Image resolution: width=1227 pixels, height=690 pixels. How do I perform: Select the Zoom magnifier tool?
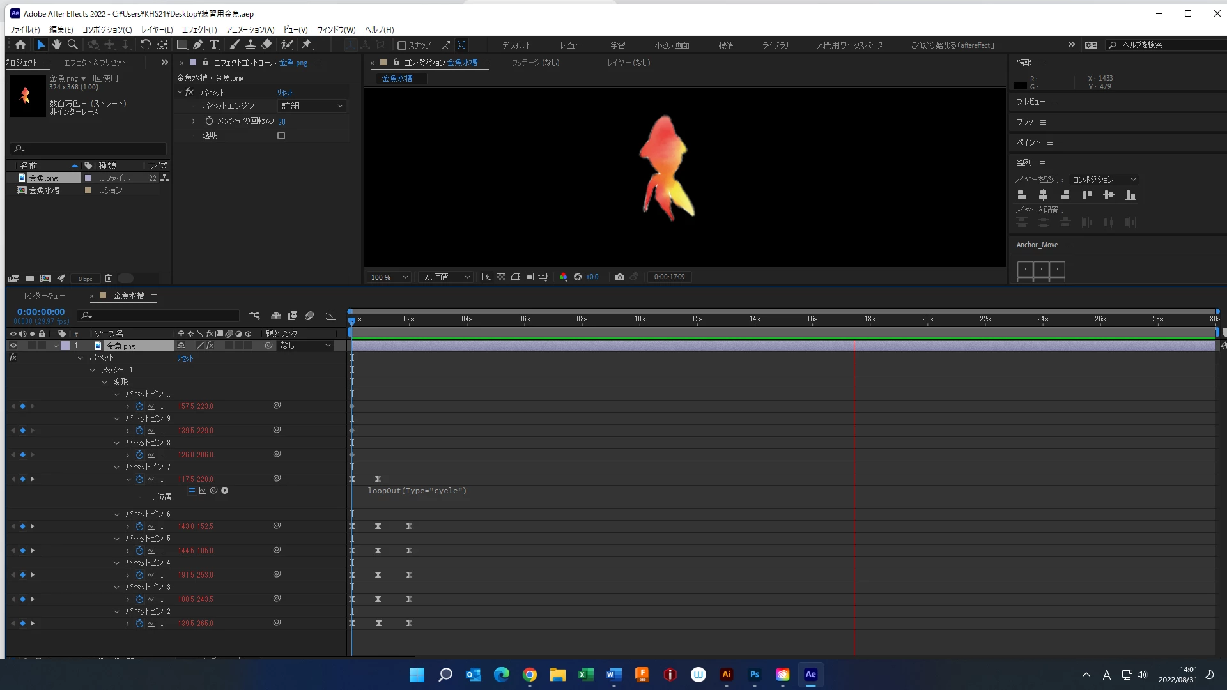click(73, 45)
